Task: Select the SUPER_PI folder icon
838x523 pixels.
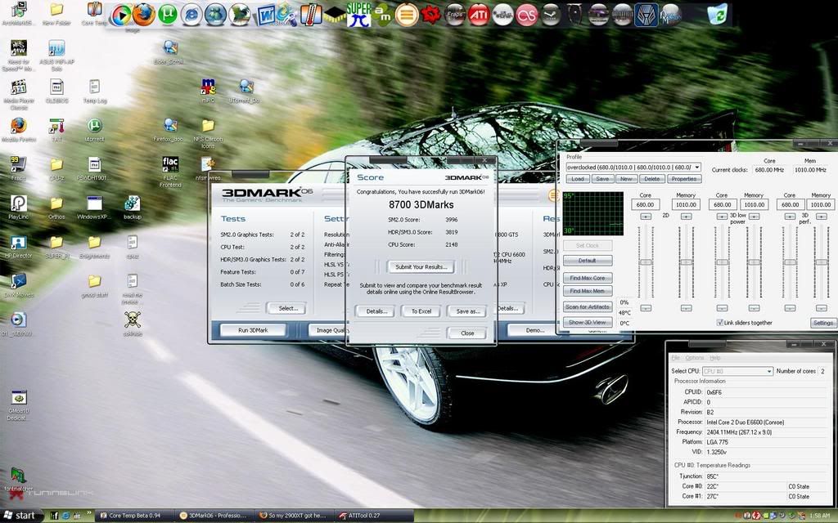Action: pyautogui.click(x=56, y=247)
